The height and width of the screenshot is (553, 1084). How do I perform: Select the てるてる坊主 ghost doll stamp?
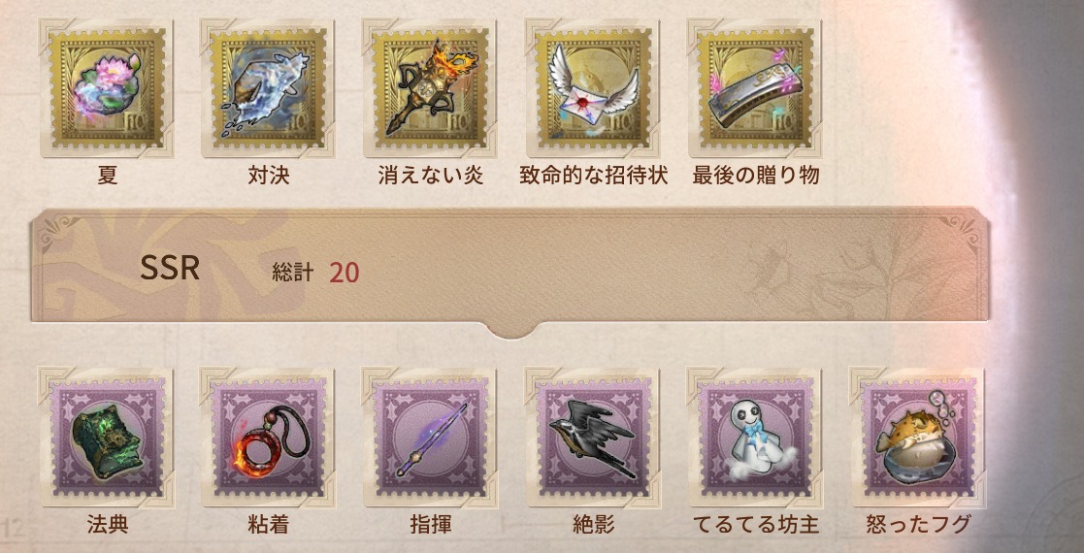pos(755,438)
